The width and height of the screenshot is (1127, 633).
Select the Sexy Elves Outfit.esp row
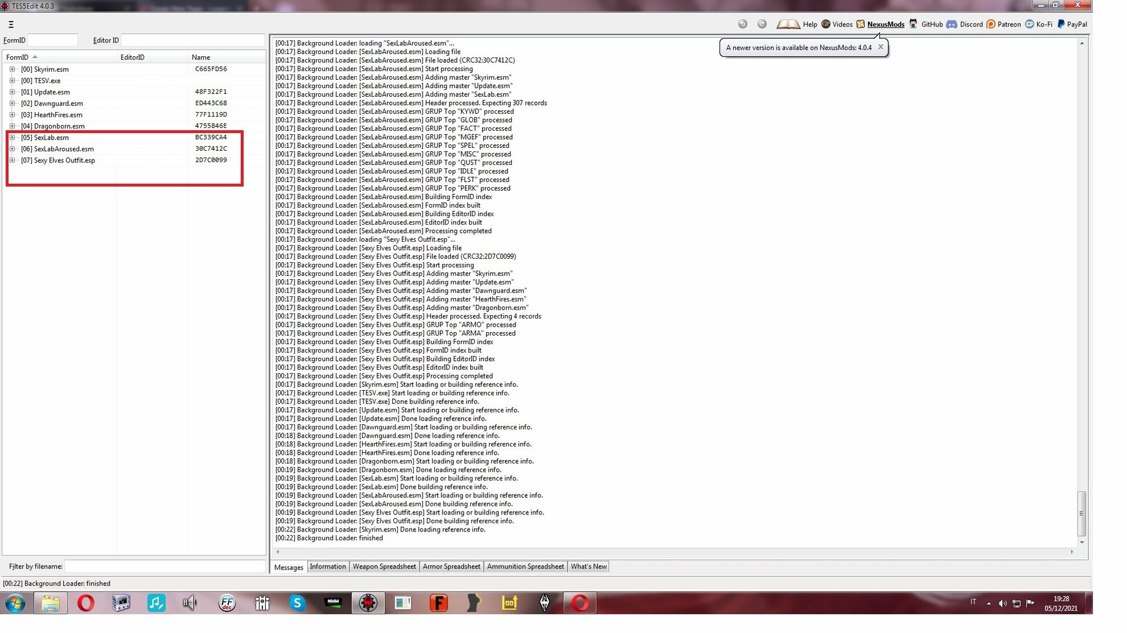[x=134, y=160]
